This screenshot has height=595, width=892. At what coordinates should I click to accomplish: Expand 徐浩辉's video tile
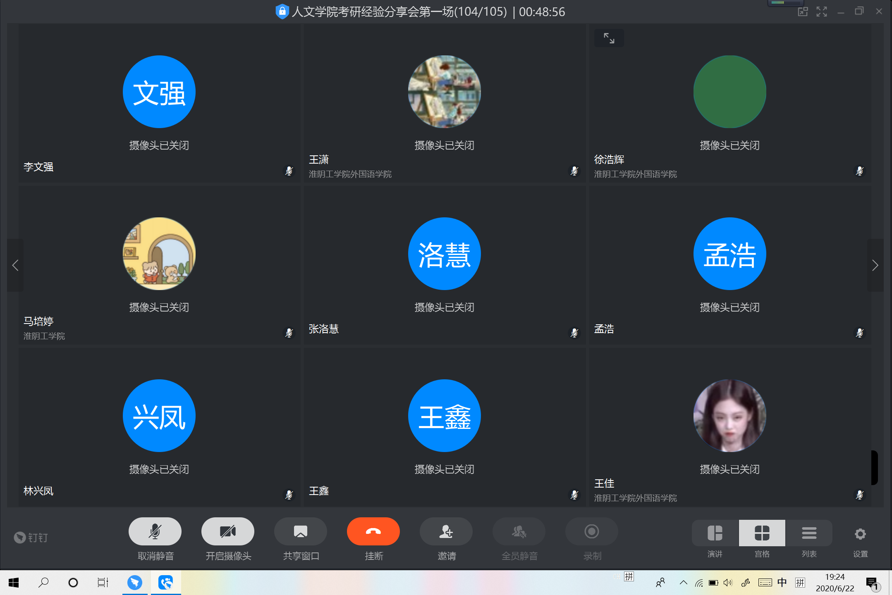pyautogui.click(x=609, y=38)
